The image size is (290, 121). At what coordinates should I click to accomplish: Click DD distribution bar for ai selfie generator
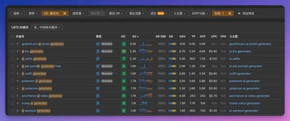(172, 59)
